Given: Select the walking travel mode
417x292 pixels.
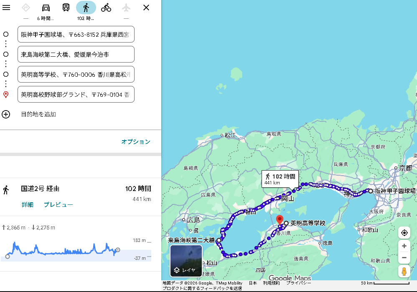Looking at the screenshot, I should pyautogui.click(x=86, y=8).
